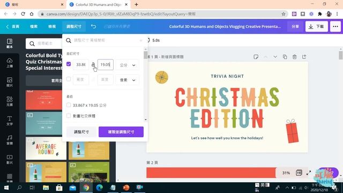Move page 1 down

(x=275, y=57)
